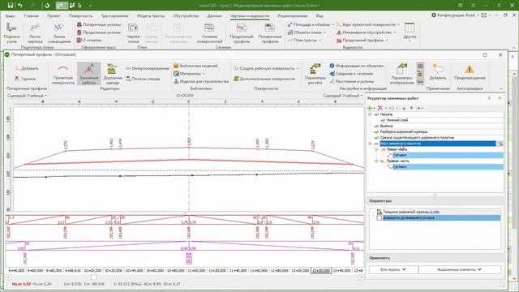Click Продольные уклоны in ribbon
This screenshot has height=292, width=519.
coord(99,32)
